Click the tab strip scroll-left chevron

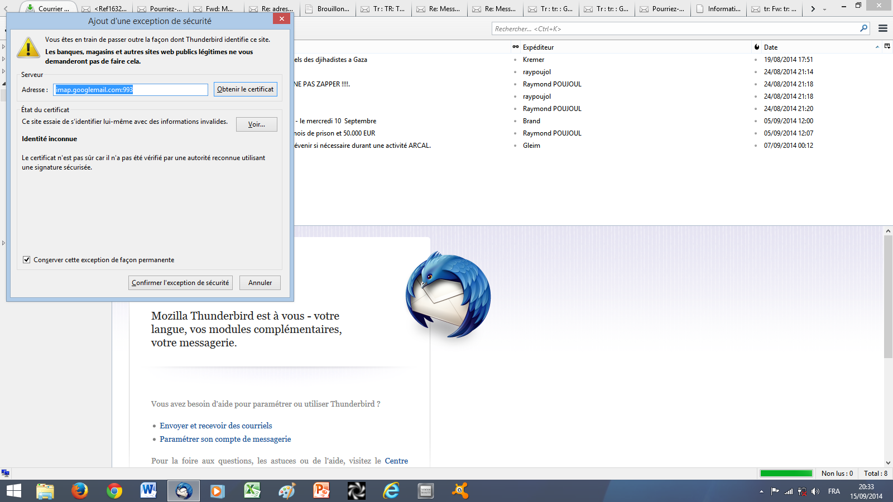tap(6, 9)
